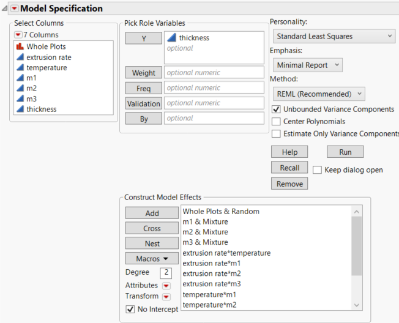Image resolution: width=399 pixels, height=323 pixels.
Task: Click the red triangle next to Model Specification
Action: pyautogui.click(x=14, y=9)
